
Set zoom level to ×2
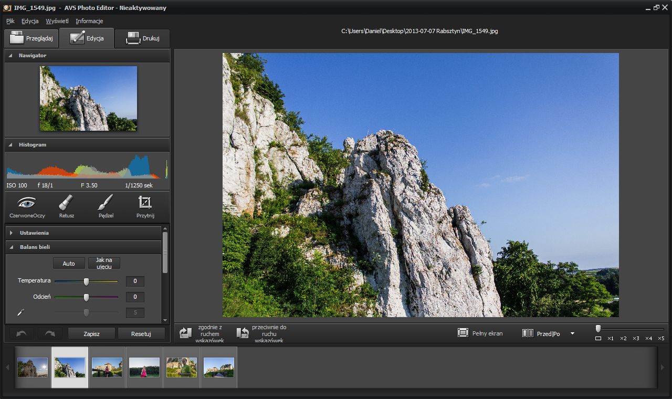coord(623,339)
